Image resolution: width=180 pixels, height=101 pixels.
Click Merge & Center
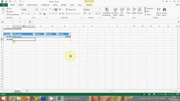(73, 14)
